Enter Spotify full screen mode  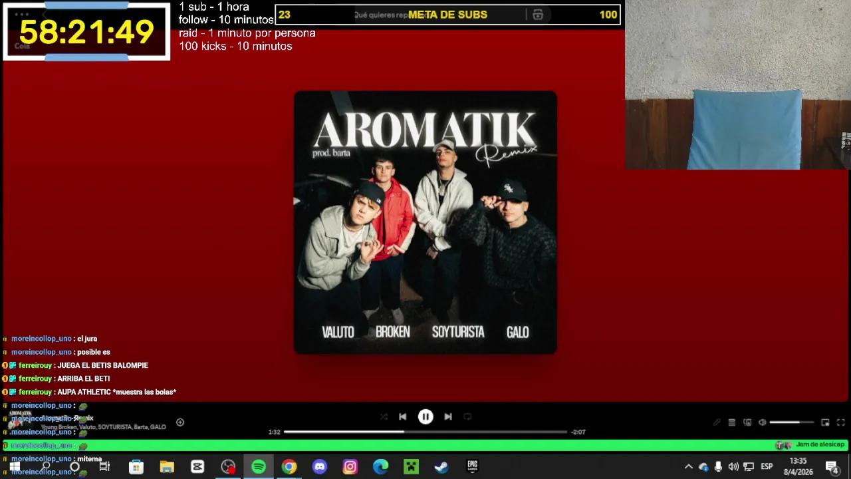tap(840, 422)
